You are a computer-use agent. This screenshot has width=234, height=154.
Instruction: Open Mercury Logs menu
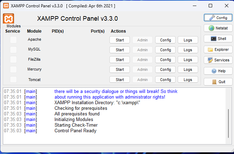coord(188,69)
